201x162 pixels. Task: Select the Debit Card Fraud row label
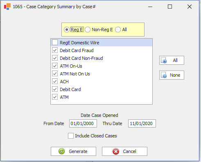click(x=77, y=50)
